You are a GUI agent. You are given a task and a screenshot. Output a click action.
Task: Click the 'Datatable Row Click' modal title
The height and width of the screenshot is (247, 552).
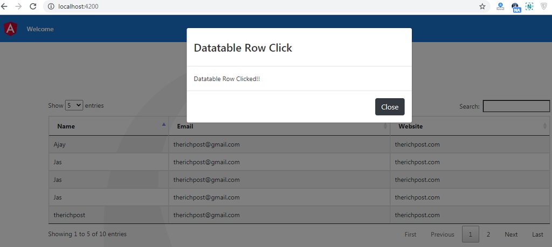pyautogui.click(x=243, y=47)
